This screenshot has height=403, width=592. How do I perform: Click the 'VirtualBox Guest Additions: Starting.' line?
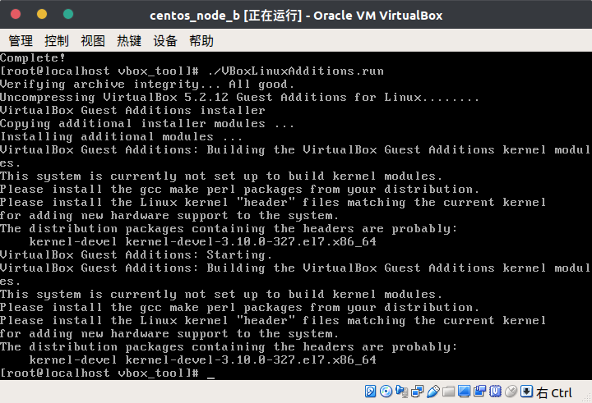pyautogui.click(x=136, y=254)
